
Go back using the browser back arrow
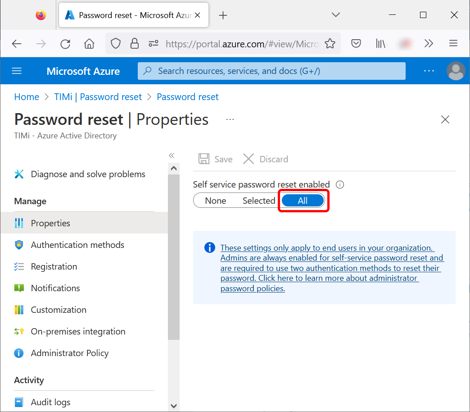pos(17,44)
